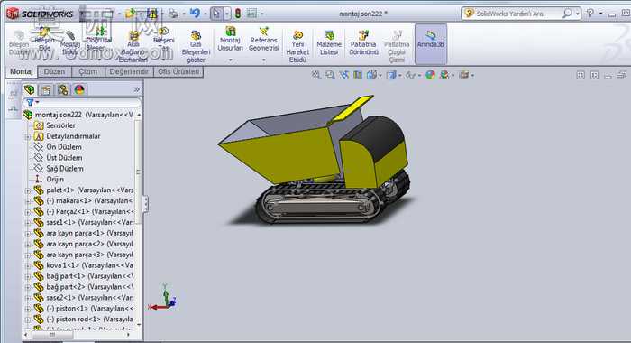Open dropdown next to View Orientation icon
Image resolution: width=631 pixels, height=343 pixels.
380,76
